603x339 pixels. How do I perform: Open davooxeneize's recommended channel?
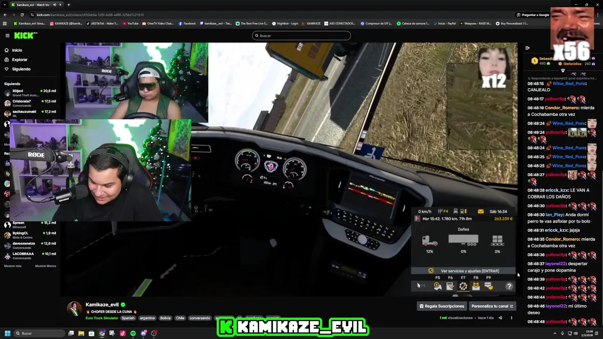[x=30, y=245]
